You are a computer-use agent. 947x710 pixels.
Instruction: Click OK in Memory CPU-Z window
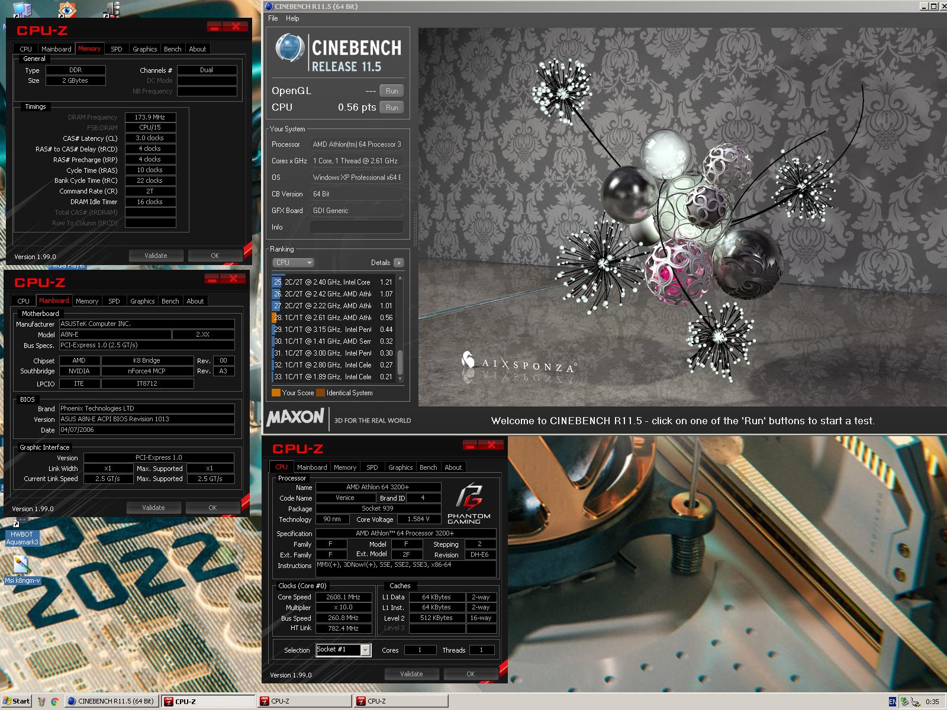point(215,256)
